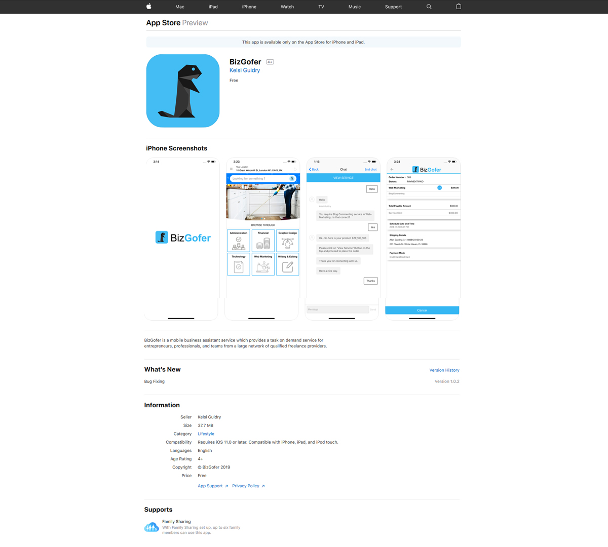Click the search icon in the app screenshot search bar
This screenshot has width=608, height=547.
click(x=292, y=178)
